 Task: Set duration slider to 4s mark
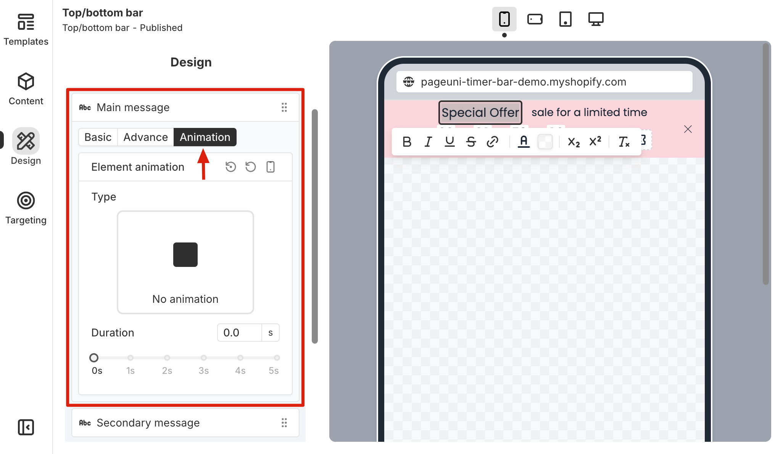tap(240, 358)
